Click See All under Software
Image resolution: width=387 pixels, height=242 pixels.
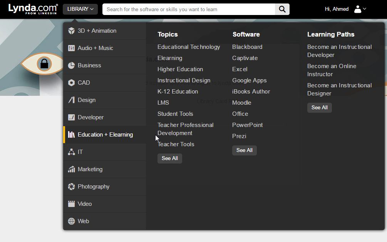click(245, 150)
